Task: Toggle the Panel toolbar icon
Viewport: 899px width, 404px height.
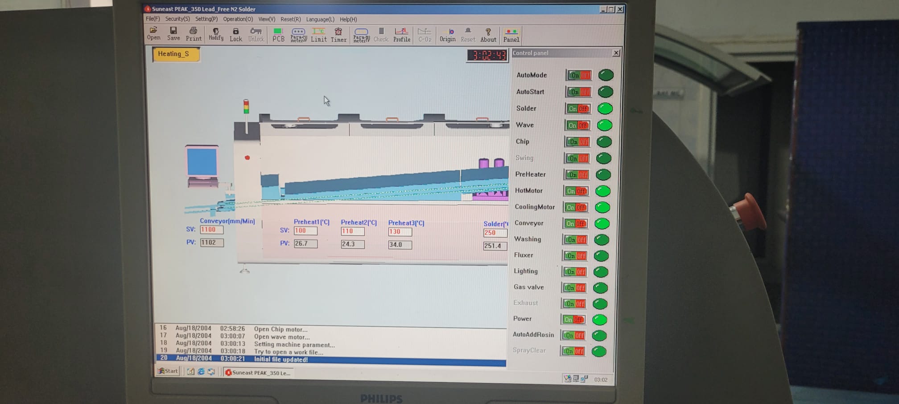Action: coord(511,35)
